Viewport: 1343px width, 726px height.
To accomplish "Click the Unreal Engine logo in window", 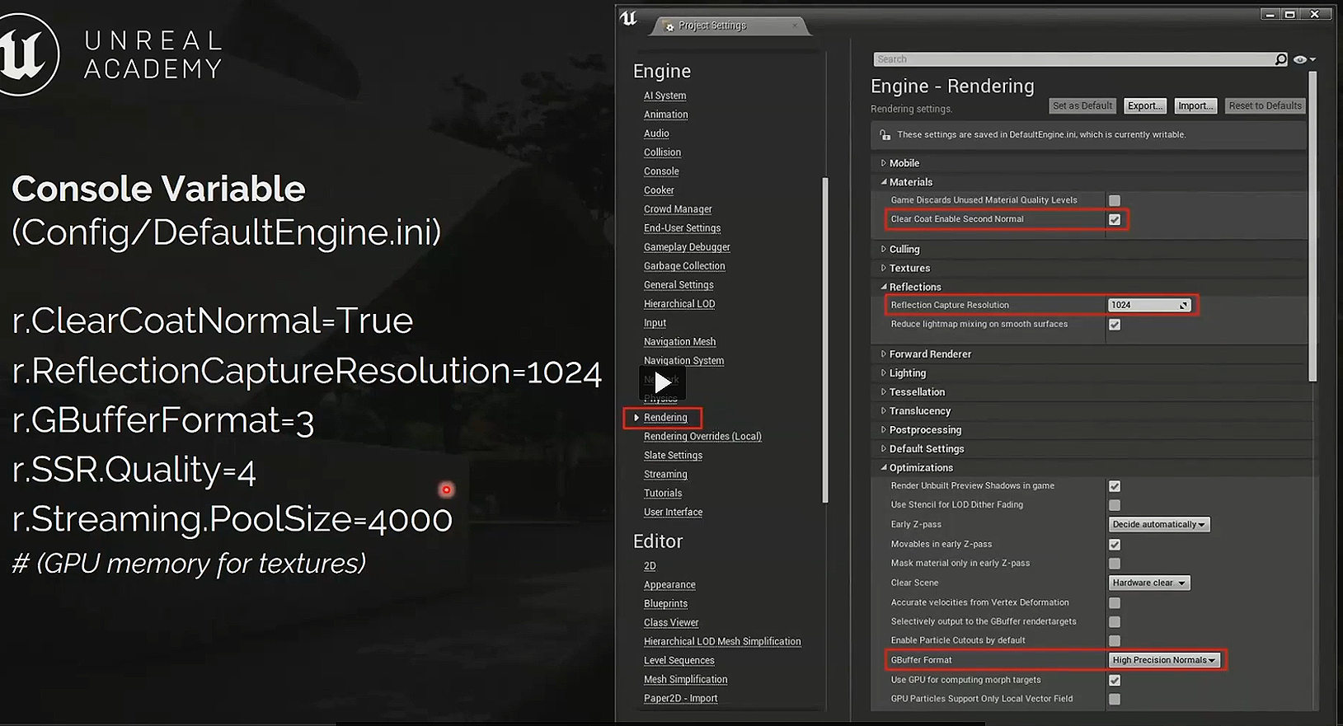I will coord(628,18).
